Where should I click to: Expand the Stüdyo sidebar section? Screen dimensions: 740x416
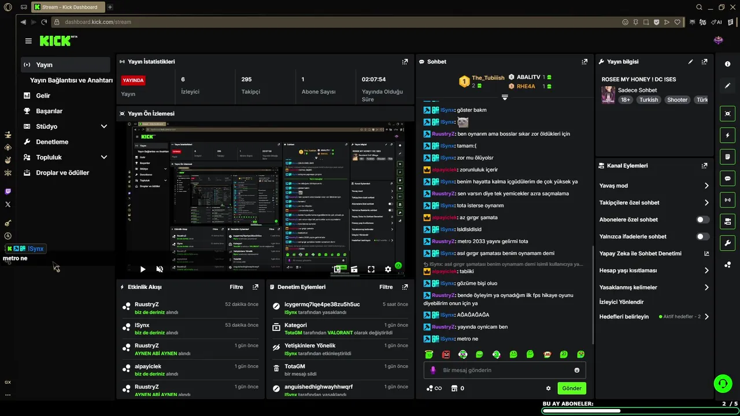pyautogui.click(x=104, y=127)
